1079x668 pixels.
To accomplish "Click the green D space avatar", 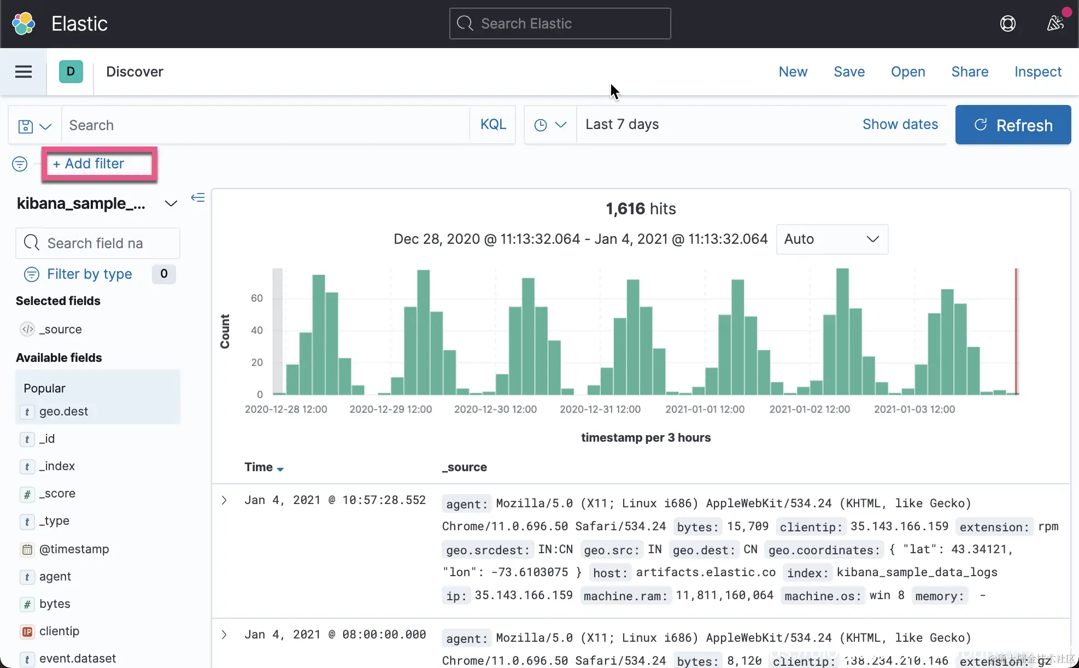I will coord(71,72).
